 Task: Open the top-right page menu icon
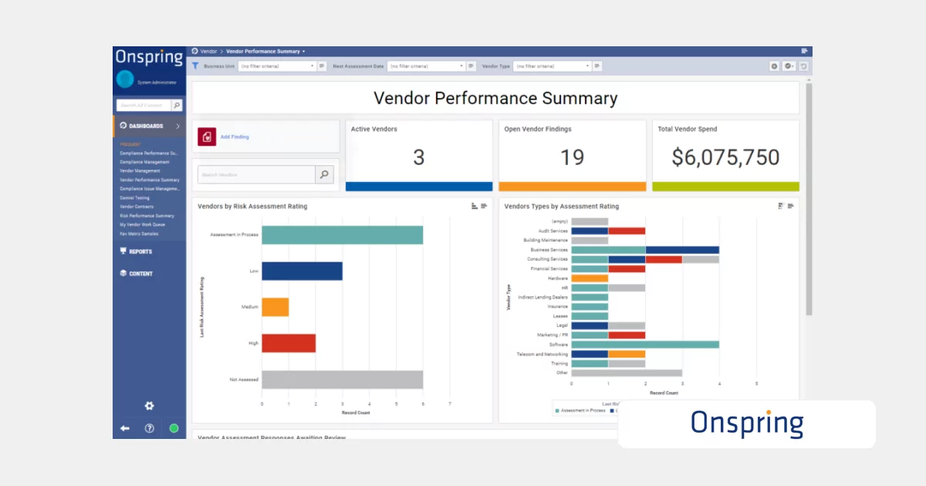click(804, 51)
